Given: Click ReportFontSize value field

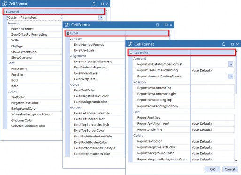Looking at the screenshot, I should tap(212, 118).
